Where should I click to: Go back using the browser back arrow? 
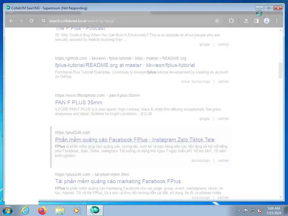pos(11,21)
